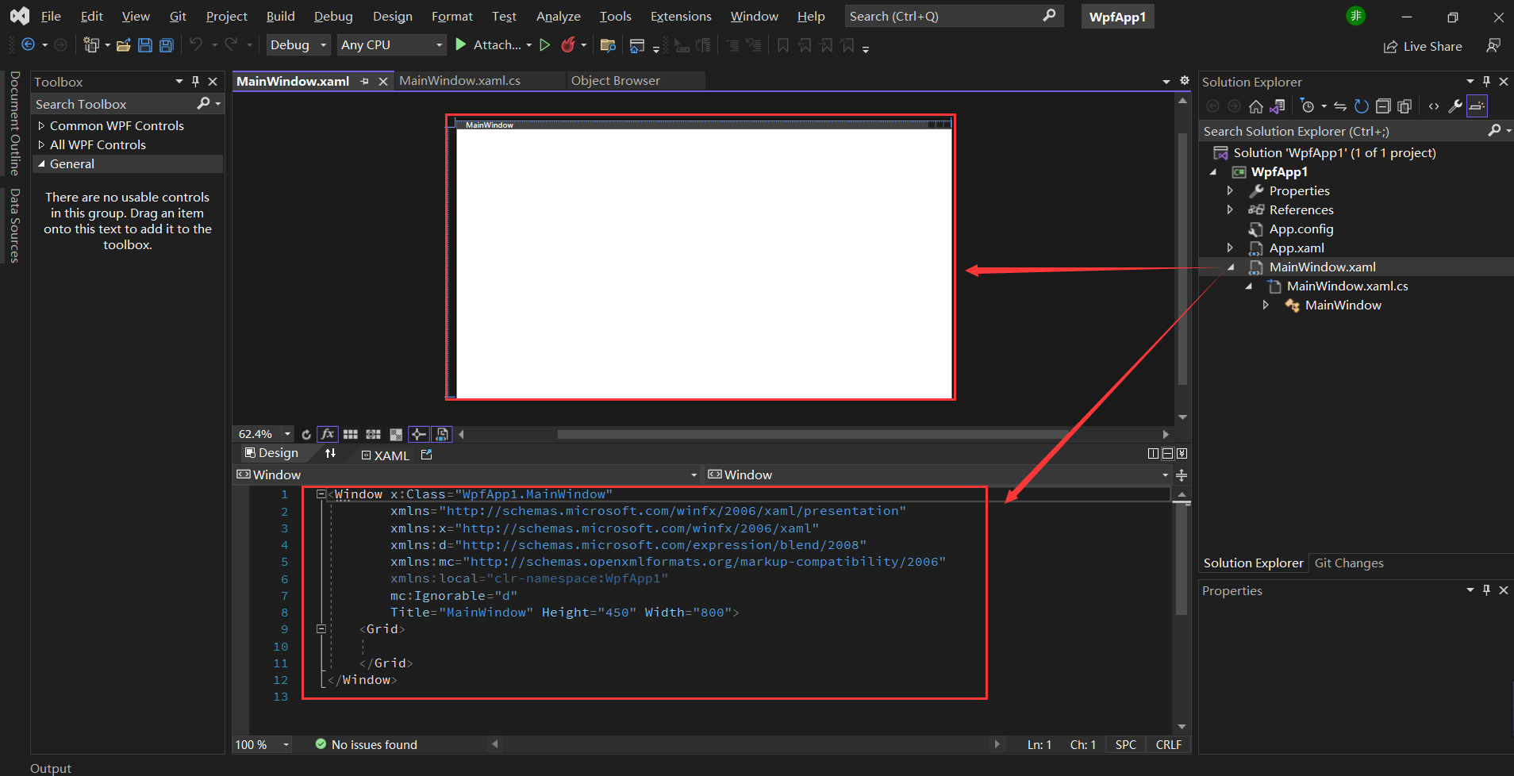
Task: Open Properties wrench in Solution Explorer
Action: 1454,106
